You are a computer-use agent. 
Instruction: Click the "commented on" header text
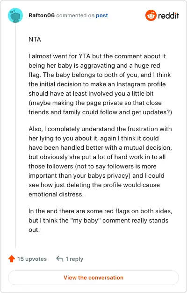pos(75,15)
